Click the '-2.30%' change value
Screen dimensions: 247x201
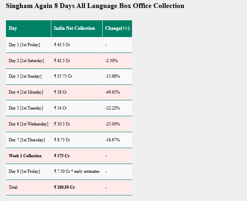[111, 60]
